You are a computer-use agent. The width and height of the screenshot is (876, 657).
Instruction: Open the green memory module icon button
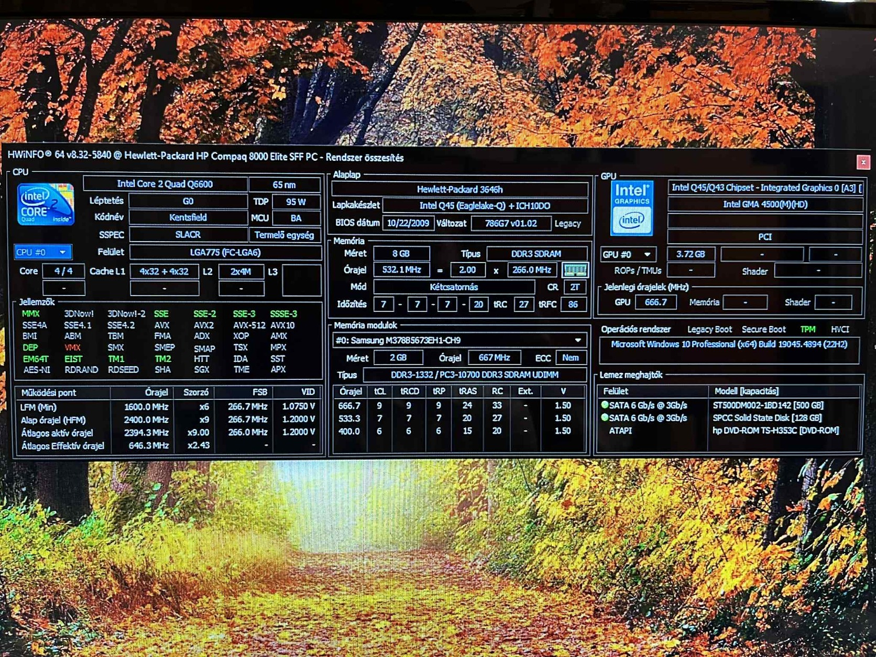(x=575, y=270)
